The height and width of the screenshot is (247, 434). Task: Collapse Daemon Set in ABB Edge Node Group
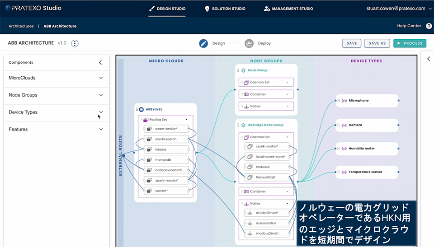coord(287,137)
